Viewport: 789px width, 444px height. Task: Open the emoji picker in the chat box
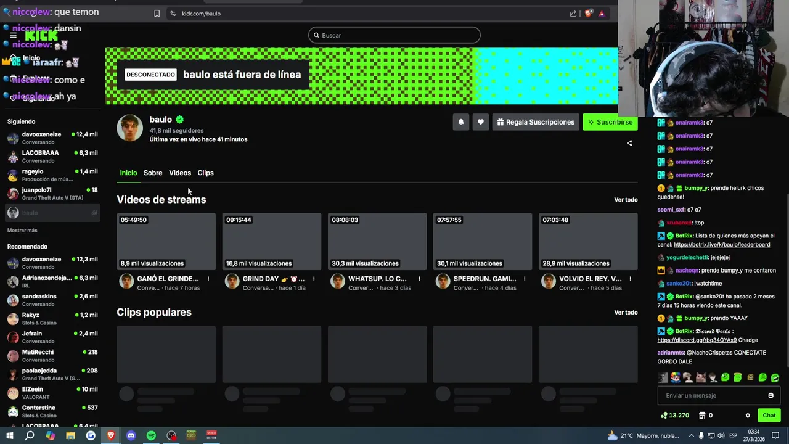coord(771,395)
